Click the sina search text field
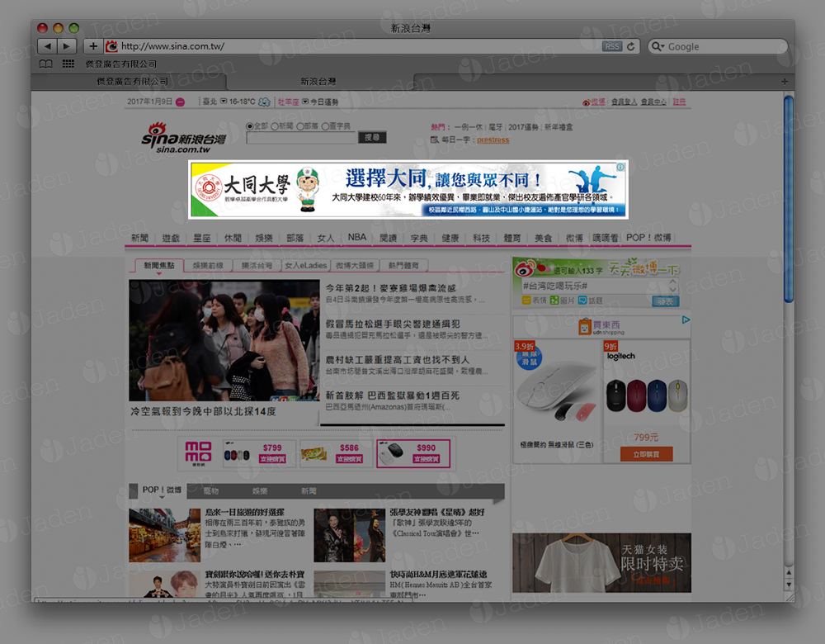 (301, 138)
